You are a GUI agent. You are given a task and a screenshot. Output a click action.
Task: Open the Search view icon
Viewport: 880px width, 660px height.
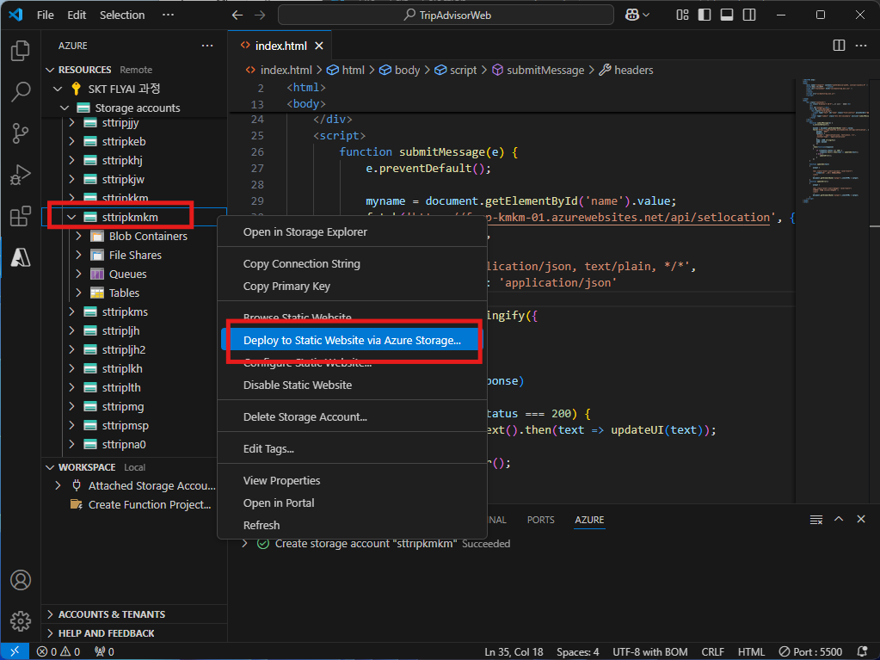point(20,91)
